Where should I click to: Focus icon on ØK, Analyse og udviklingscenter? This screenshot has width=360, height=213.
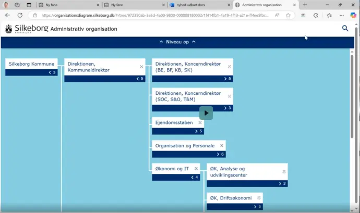click(x=284, y=172)
